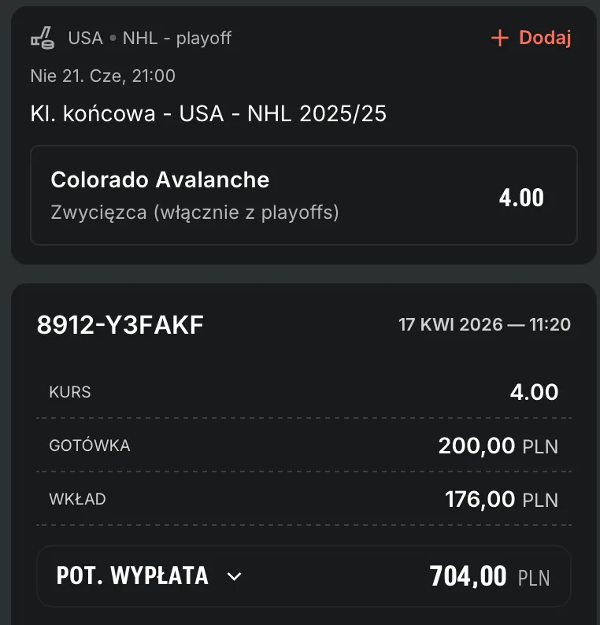Image resolution: width=600 pixels, height=625 pixels.
Task: Click the WKŁAD row label
Action: coord(77,499)
